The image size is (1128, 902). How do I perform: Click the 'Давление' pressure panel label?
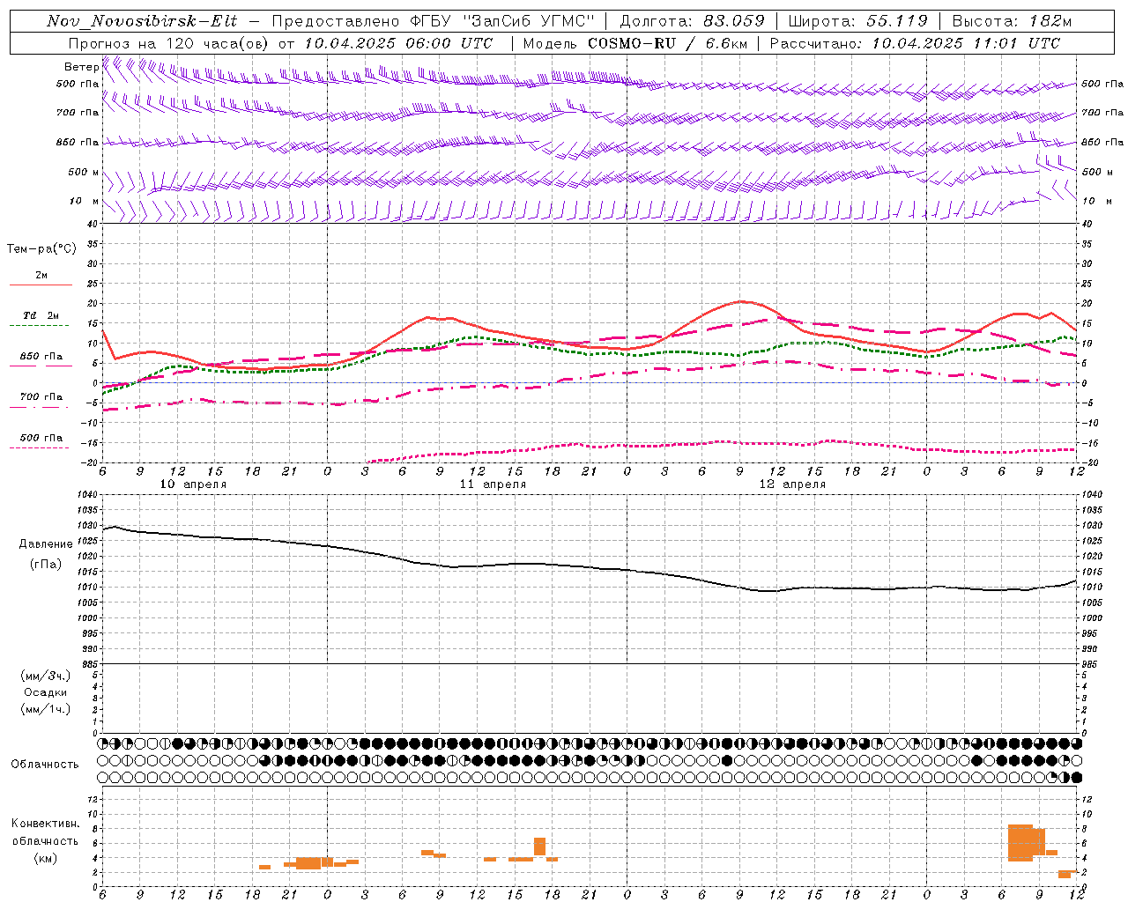(x=46, y=544)
